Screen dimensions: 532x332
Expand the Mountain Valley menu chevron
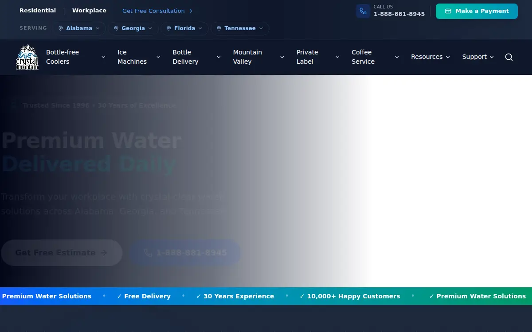pyautogui.click(x=282, y=57)
